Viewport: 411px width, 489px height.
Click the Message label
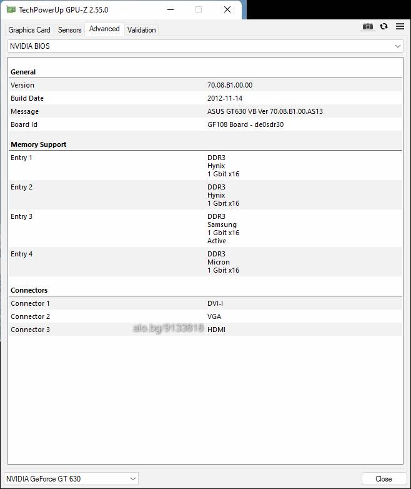point(24,111)
